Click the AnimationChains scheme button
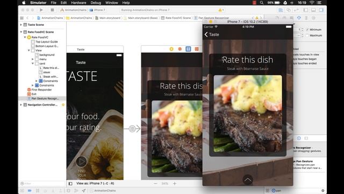Screen dimensions: 344x194 (x=74, y=10)
